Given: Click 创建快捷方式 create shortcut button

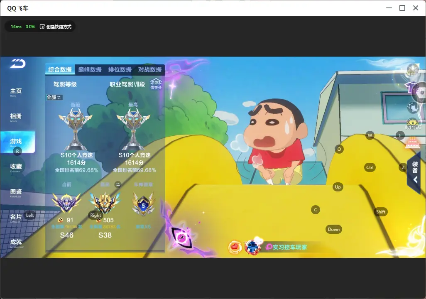Looking at the screenshot, I should click(56, 27).
